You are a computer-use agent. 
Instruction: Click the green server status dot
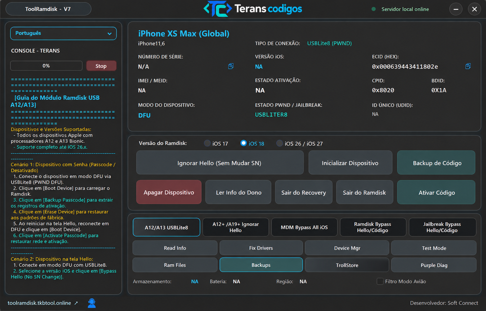click(374, 9)
